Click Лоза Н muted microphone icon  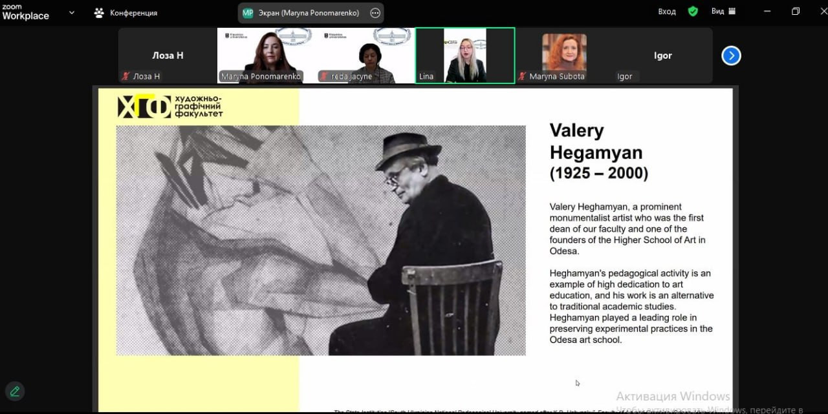(126, 76)
